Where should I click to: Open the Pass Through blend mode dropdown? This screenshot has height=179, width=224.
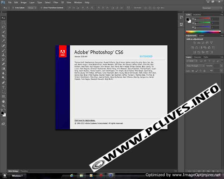[195, 66]
